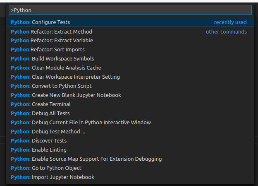Run Python: Build Workspace Symbols
Screen dimensions: 258x186
130,59
